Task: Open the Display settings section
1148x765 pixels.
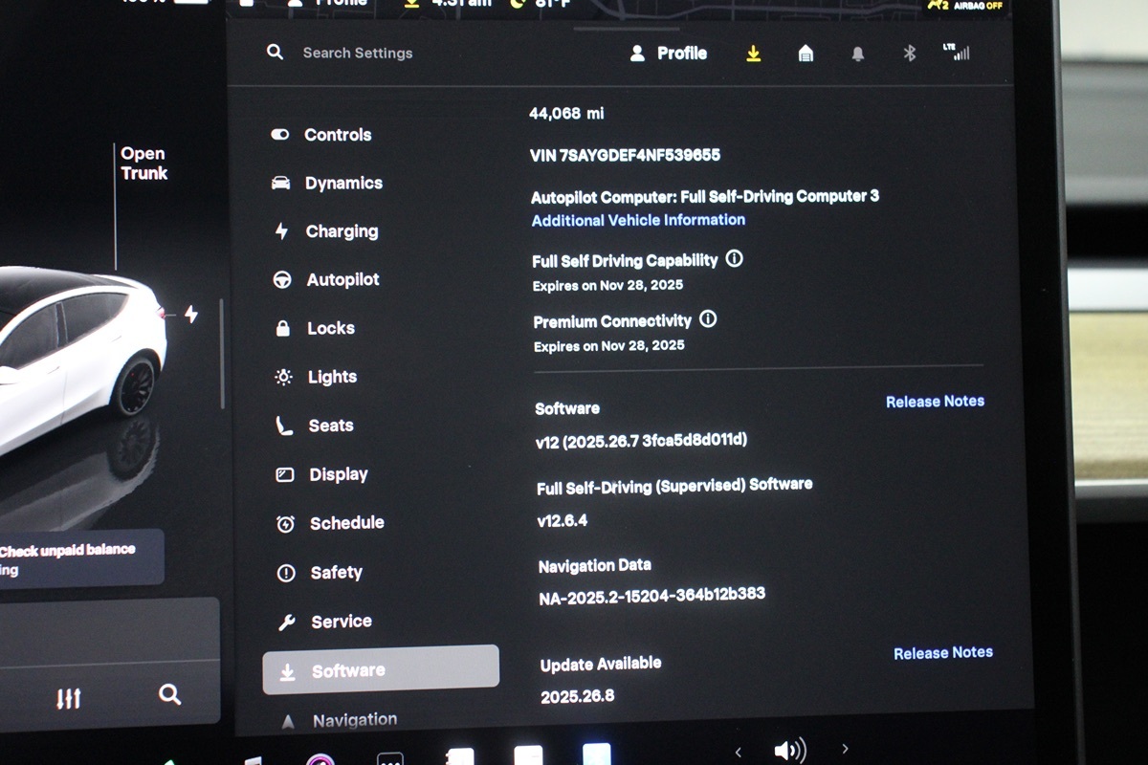Action: pos(338,474)
